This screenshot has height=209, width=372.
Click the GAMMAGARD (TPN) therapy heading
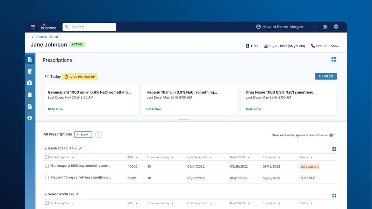click(62, 149)
